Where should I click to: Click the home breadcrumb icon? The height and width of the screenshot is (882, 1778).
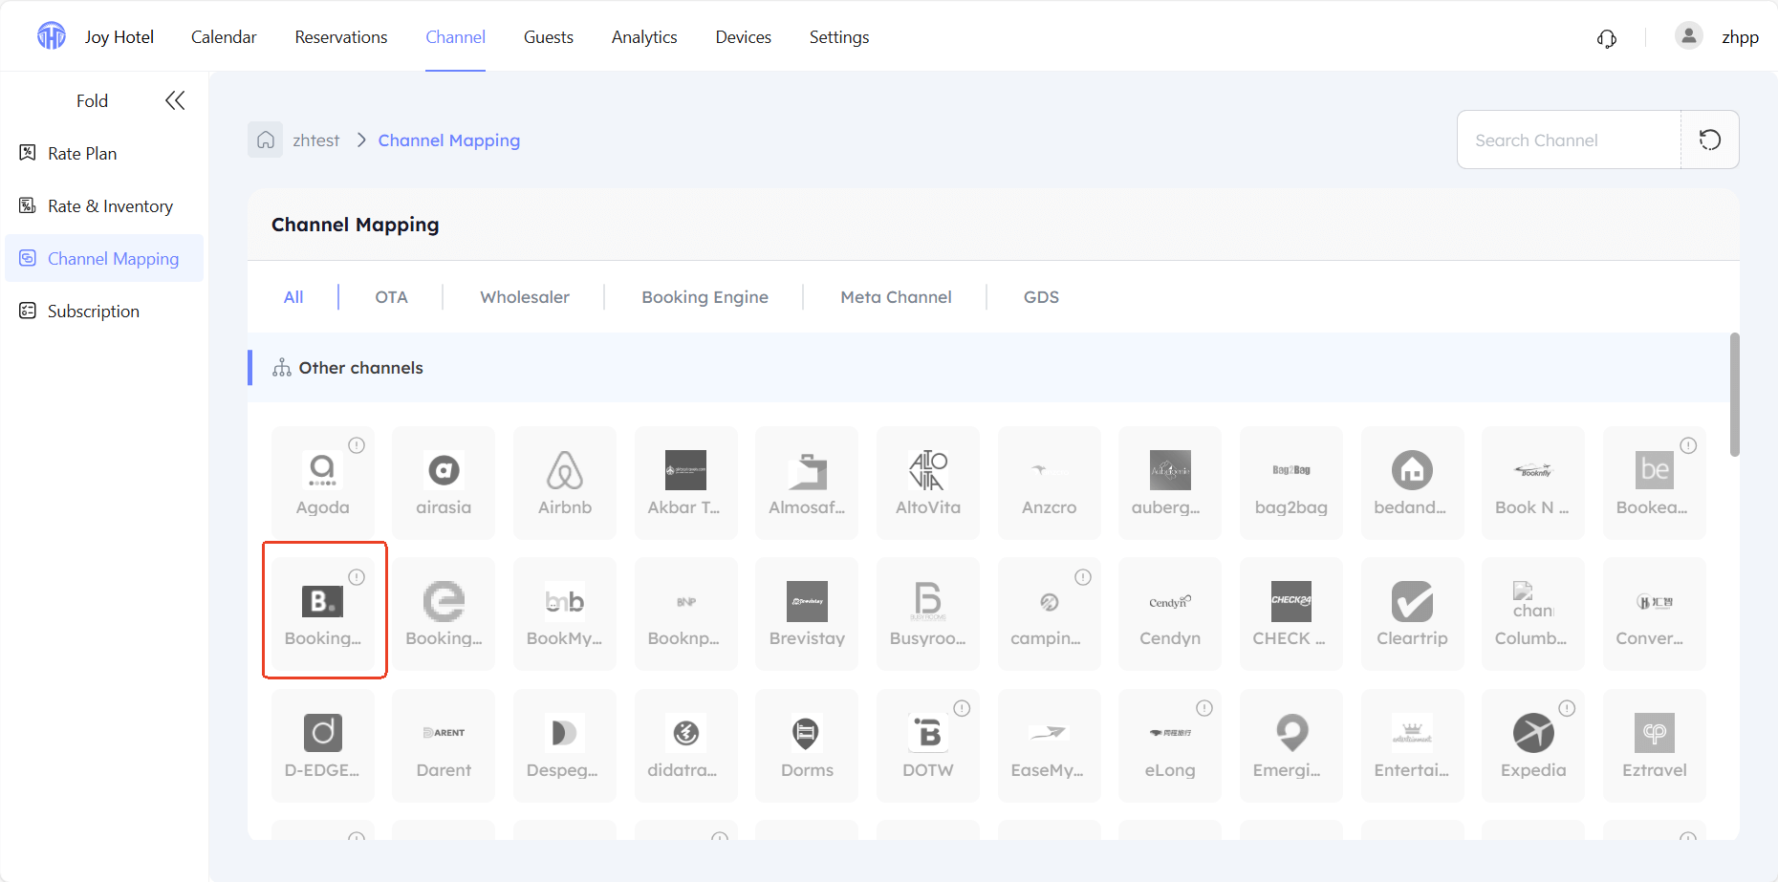[266, 140]
